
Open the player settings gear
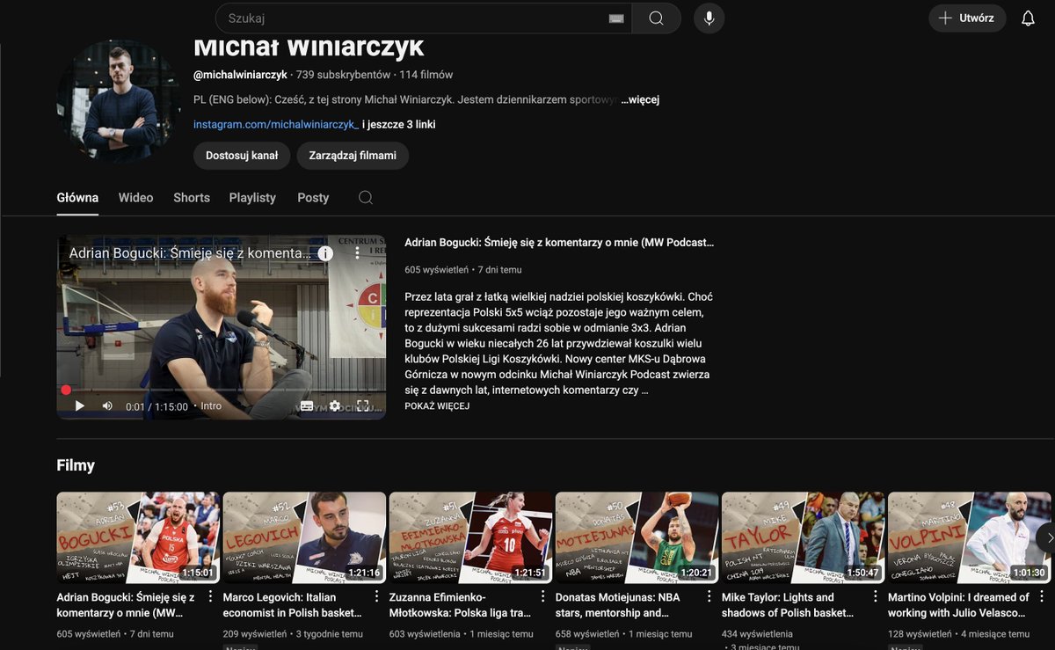pos(335,406)
